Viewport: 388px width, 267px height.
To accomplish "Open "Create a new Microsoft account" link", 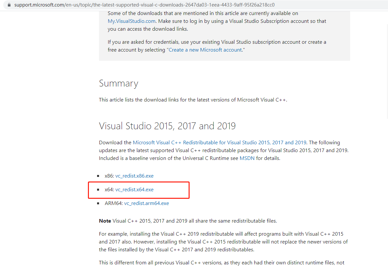I will pos(205,50).
